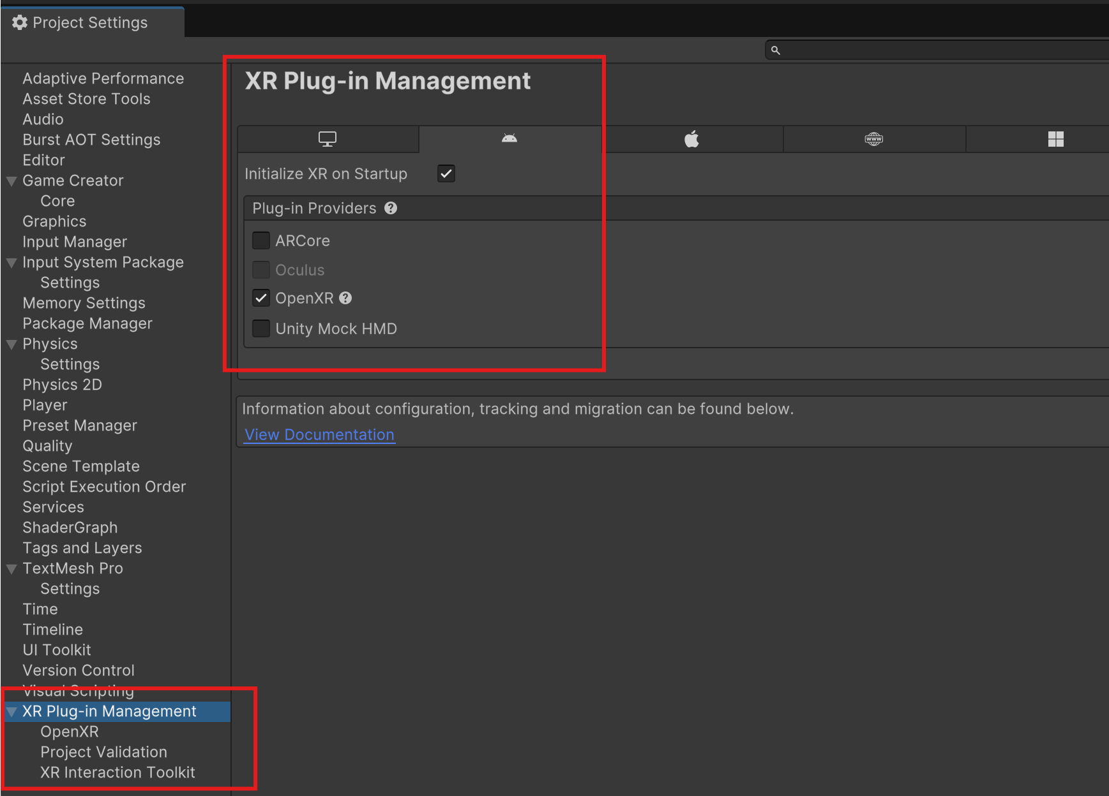Click the help icon beside OpenXR
Image resolution: width=1109 pixels, height=796 pixels.
click(x=345, y=298)
